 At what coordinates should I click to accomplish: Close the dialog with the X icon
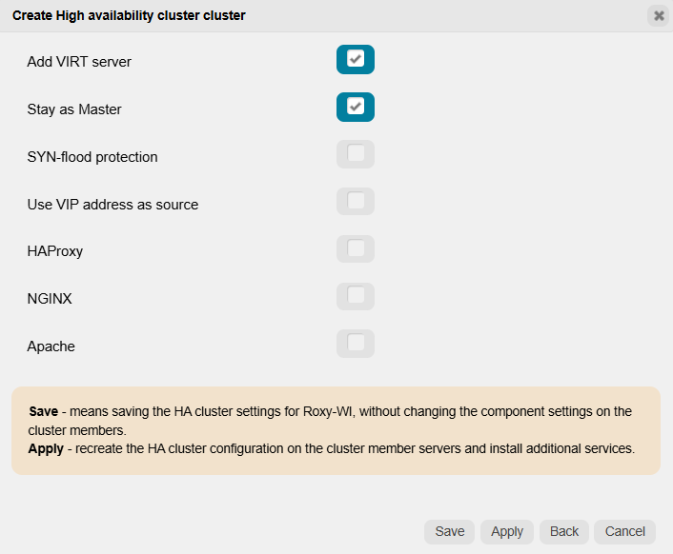point(659,15)
